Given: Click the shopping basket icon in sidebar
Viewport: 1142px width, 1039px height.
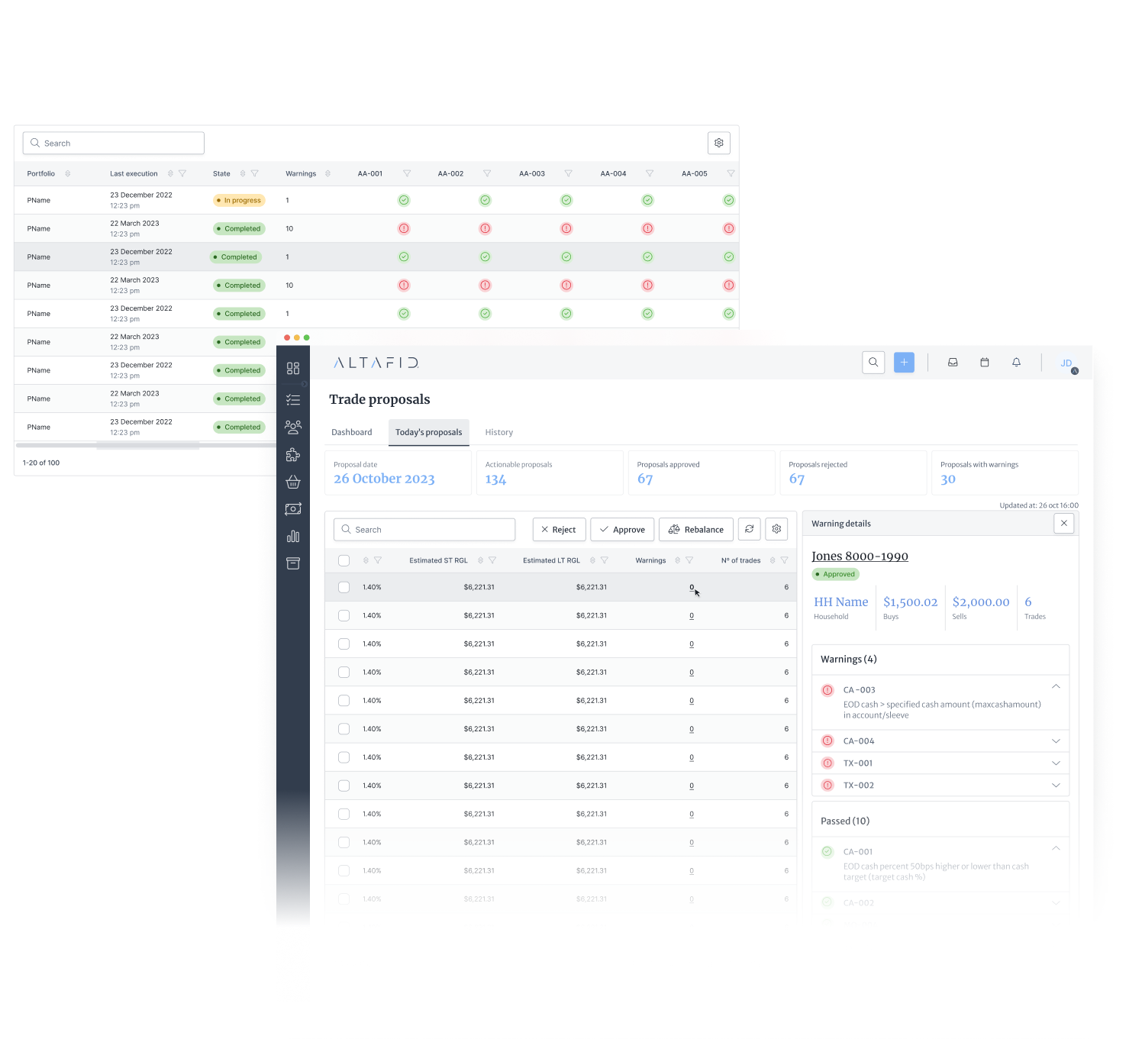Looking at the screenshot, I should click(x=293, y=482).
